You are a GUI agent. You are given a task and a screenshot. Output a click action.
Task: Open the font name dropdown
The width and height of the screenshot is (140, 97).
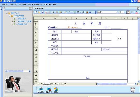pyautogui.click(x=118, y=12)
